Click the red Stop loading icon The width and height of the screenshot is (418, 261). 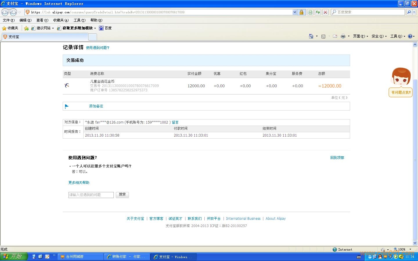325,12
